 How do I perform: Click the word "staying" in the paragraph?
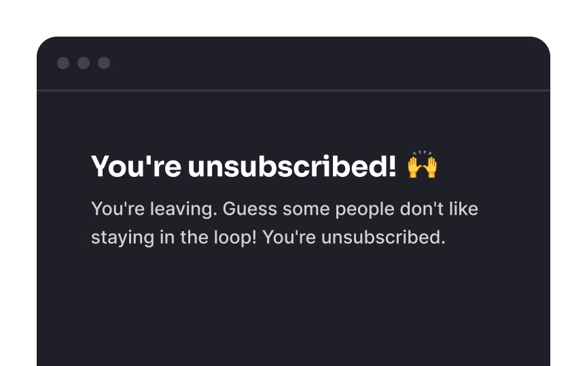coord(123,239)
